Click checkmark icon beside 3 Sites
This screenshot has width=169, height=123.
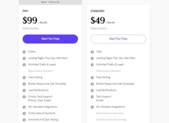point(24,52)
